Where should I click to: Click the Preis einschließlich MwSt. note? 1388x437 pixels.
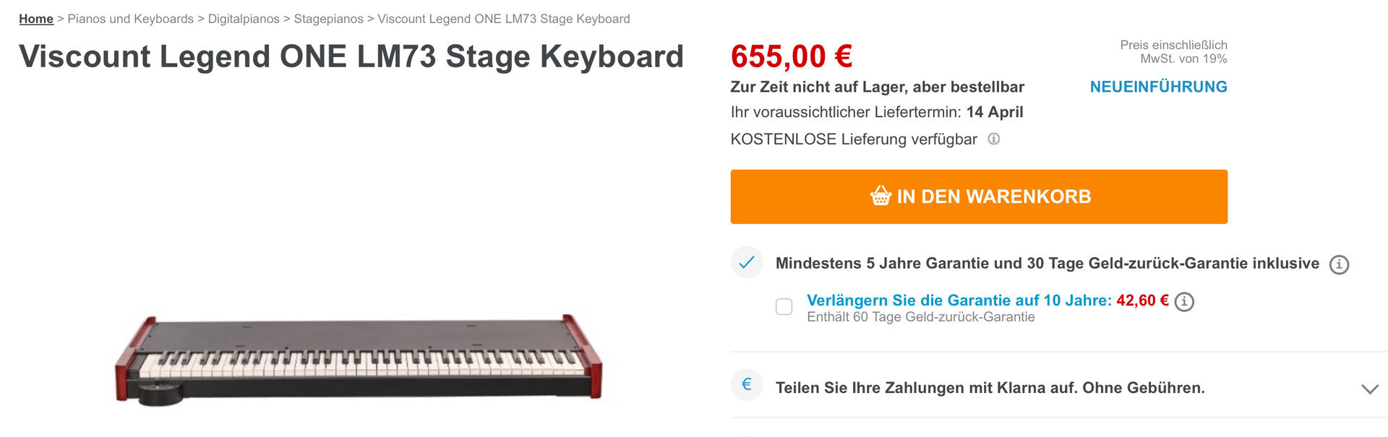1173,52
